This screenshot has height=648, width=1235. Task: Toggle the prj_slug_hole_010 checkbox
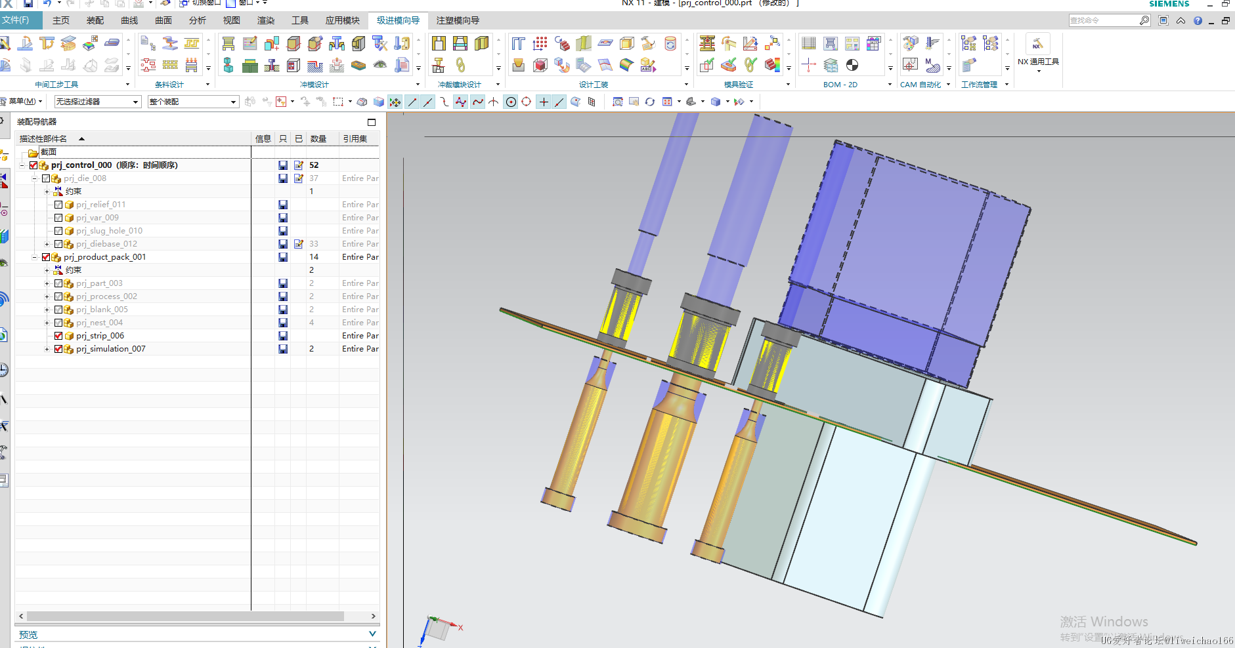tap(58, 231)
